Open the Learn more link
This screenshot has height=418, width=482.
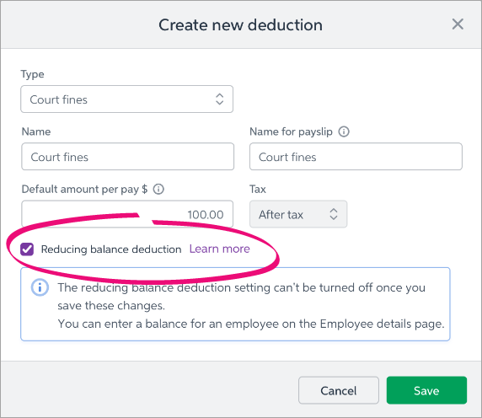pos(219,249)
